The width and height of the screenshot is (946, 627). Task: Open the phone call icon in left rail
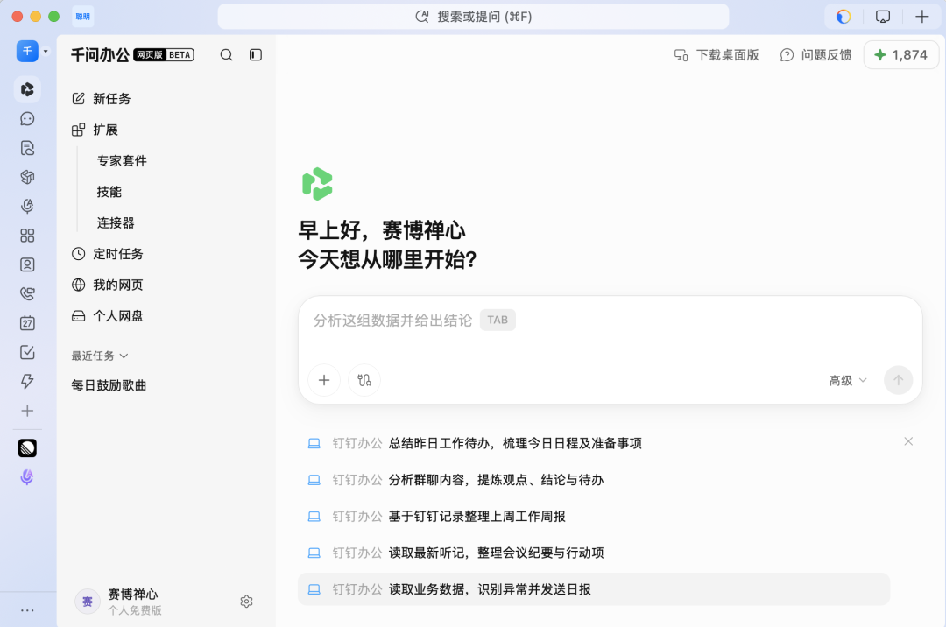tap(27, 293)
